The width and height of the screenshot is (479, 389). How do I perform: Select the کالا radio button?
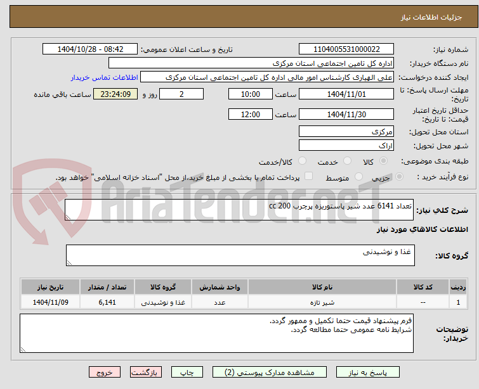383,161
